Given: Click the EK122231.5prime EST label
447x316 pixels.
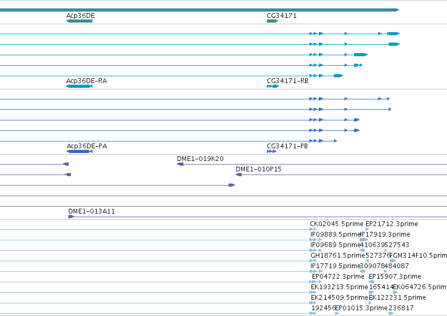Looking at the screenshot, I should (x=397, y=298).
